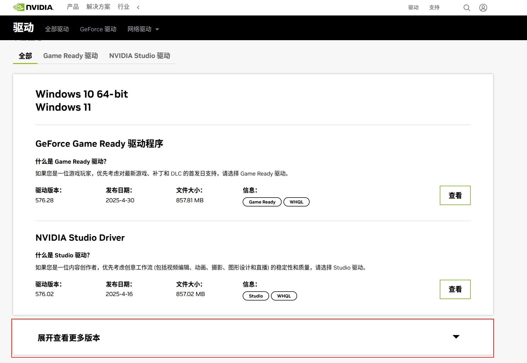Click the WHQL tag beside Game Ready
This screenshot has height=363, width=527.
tap(297, 202)
